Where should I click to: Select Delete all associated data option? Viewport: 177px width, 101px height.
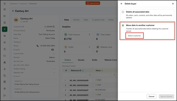pyautogui.click(x=123, y=12)
